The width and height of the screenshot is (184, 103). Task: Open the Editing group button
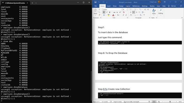(161, 12)
